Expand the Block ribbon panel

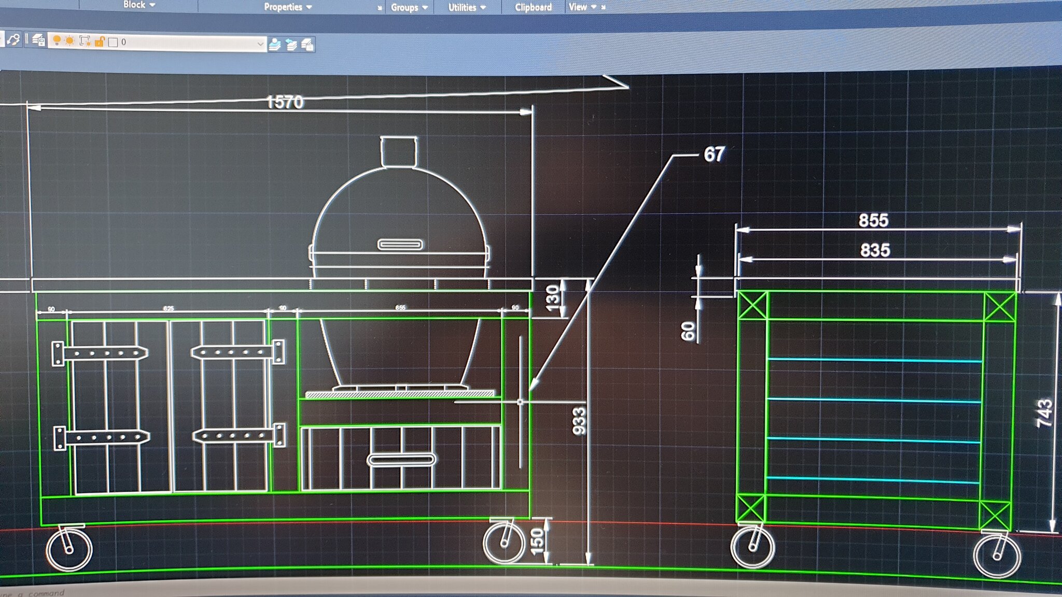pyautogui.click(x=139, y=5)
